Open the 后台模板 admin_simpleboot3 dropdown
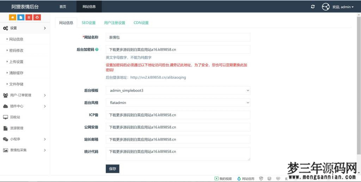361x182 pixels. point(178,90)
